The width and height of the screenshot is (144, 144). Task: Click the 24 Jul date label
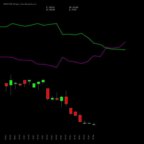[x=65, y=137]
